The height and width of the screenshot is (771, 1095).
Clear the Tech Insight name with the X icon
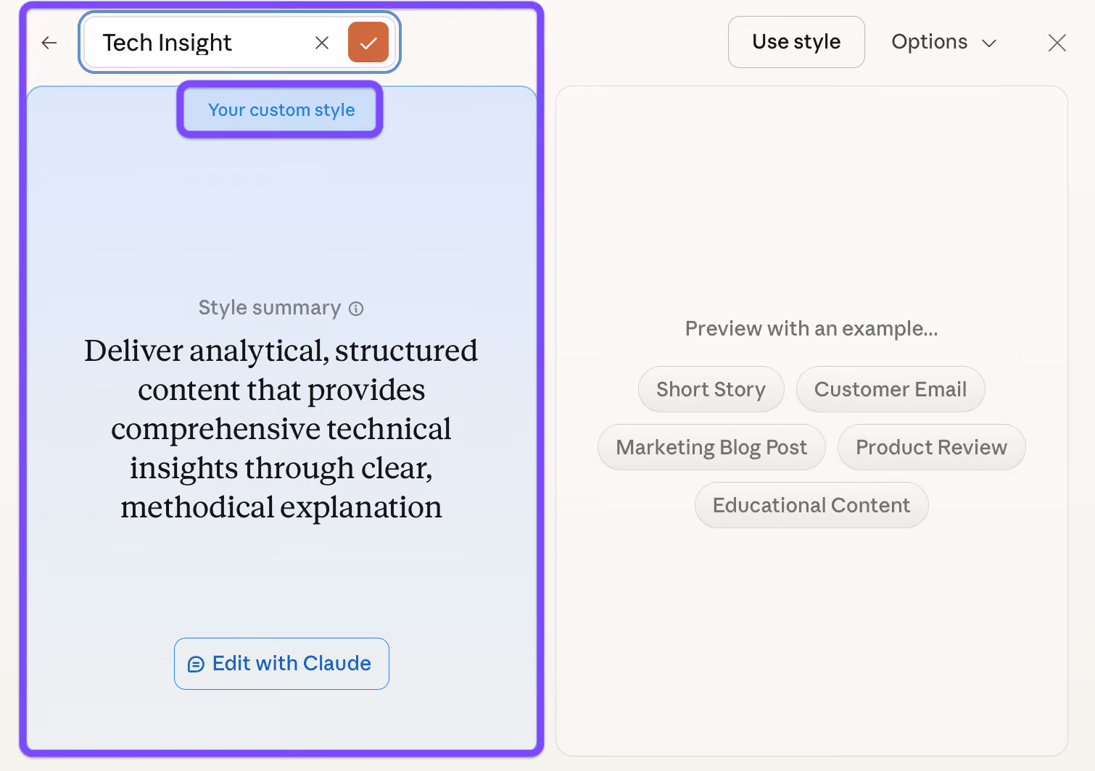pyautogui.click(x=322, y=43)
